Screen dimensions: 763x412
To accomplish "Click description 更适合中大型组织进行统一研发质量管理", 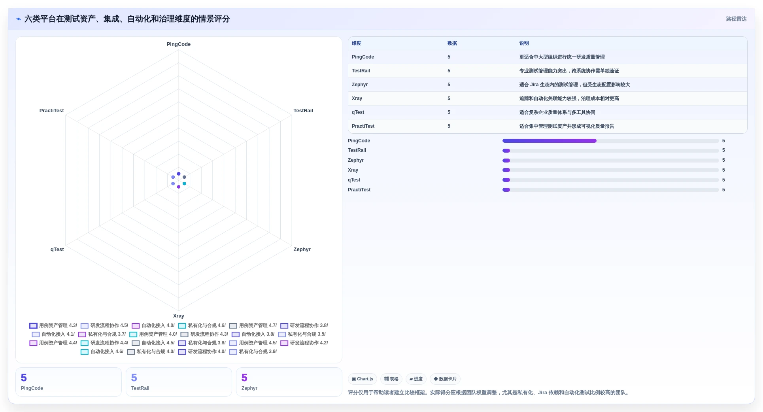I will (562, 57).
